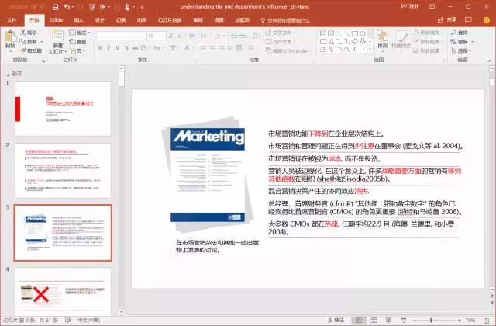Click the Arrange (排列) icon
The width and height of the screenshot is (496, 326).
(x=382, y=36)
